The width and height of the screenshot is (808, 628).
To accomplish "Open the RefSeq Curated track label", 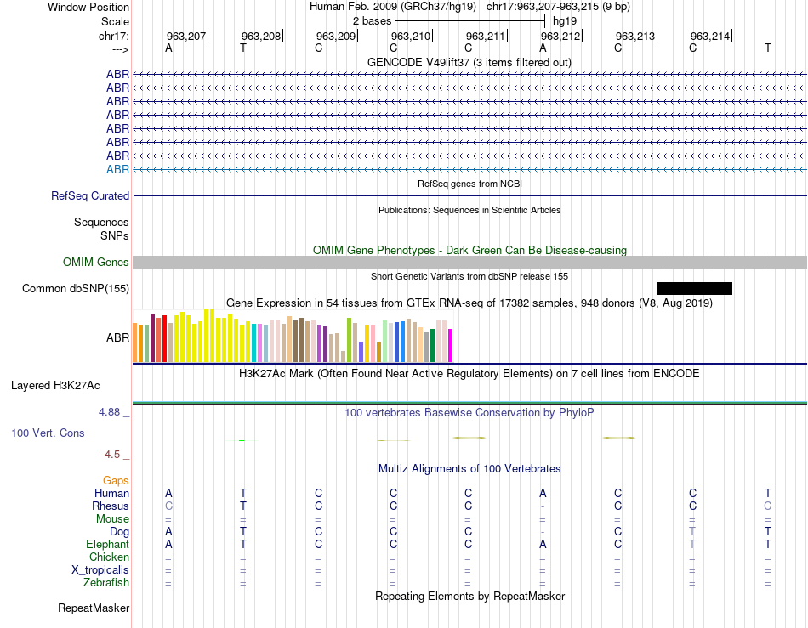I will pyautogui.click(x=90, y=195).
